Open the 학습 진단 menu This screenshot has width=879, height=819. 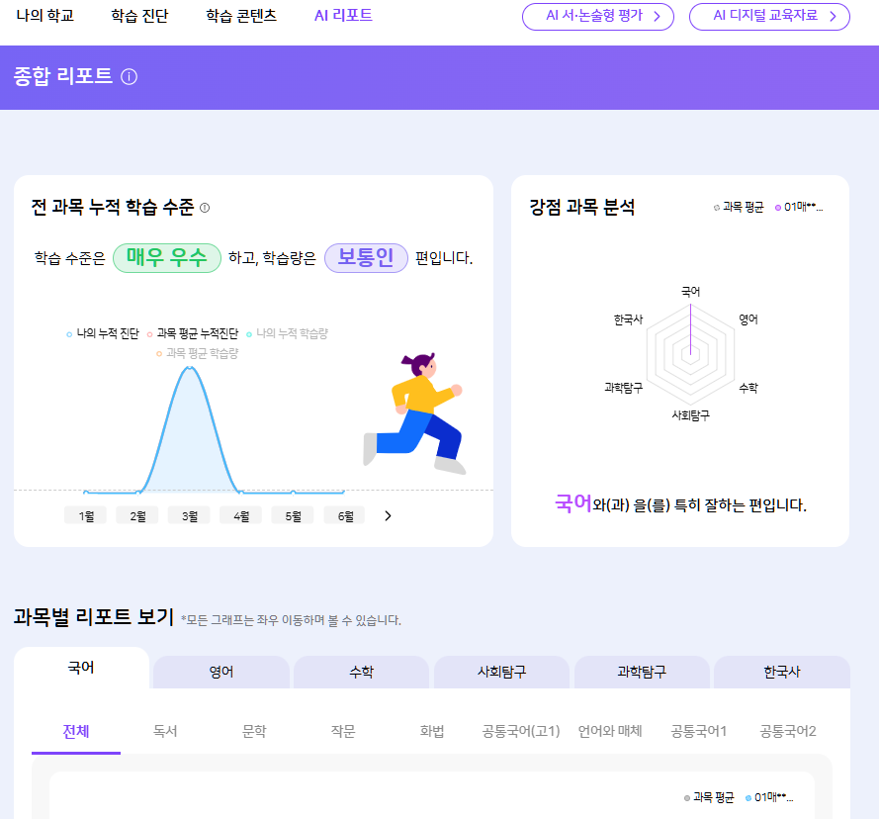click(x=139, y=16)
